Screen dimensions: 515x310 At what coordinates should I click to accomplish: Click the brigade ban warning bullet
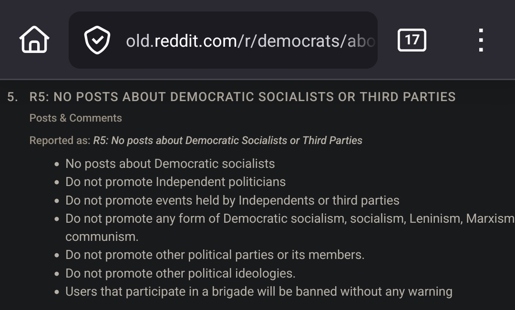[x=258, y=291]
